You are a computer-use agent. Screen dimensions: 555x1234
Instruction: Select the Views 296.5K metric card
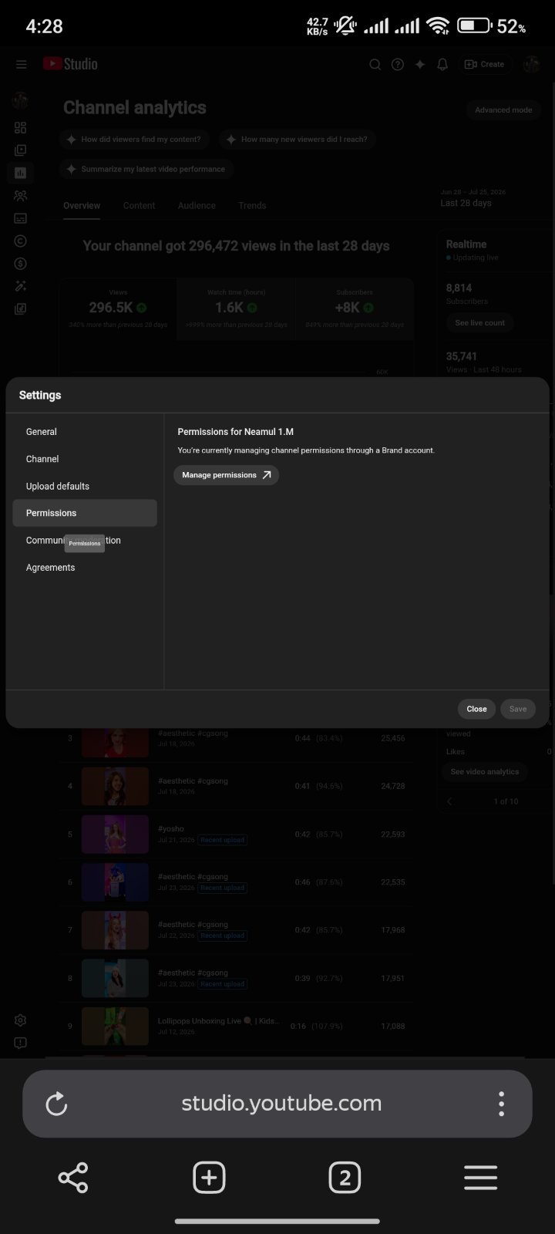click(119, 308)
